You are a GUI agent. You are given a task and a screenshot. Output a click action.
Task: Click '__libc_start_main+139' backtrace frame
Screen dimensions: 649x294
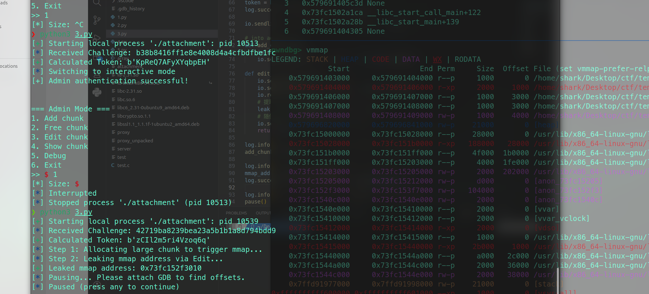413,22
